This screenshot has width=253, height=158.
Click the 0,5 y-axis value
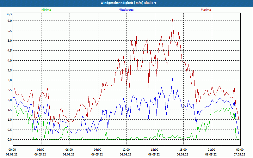pyautogui.click(x=10, y=130)
